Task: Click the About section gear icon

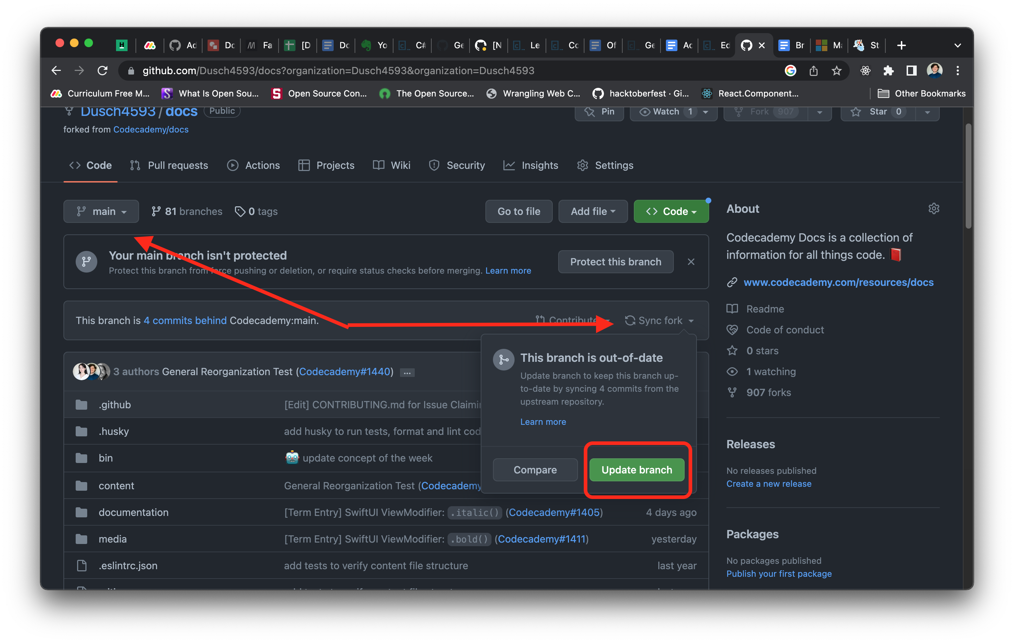Action: coord(934,209)
